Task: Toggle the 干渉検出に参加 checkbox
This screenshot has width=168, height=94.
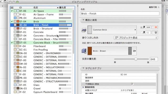Action: [132, 84]
